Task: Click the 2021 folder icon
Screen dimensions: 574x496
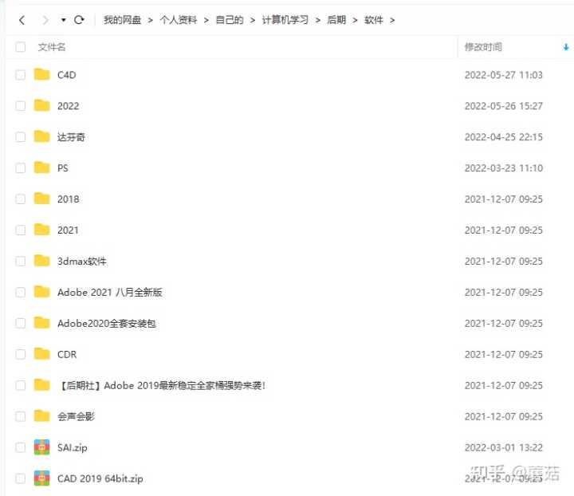Action: click(41, 230)
